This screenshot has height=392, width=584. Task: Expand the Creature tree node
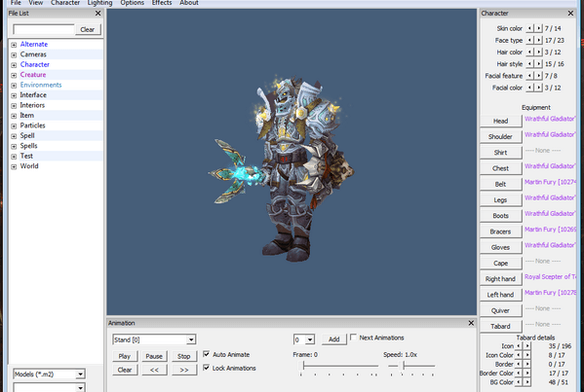[x=14, y=75]
